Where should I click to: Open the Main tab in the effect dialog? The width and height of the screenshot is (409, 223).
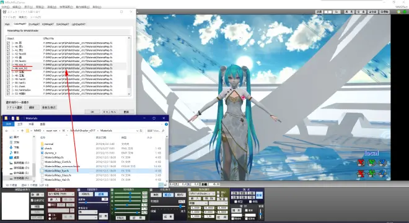tap(7, 24)
